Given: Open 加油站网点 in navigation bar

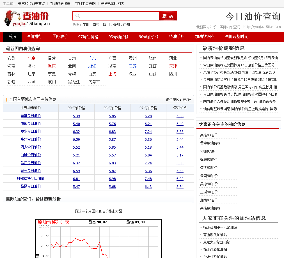Looking at the screenshot, I should 205,36.
